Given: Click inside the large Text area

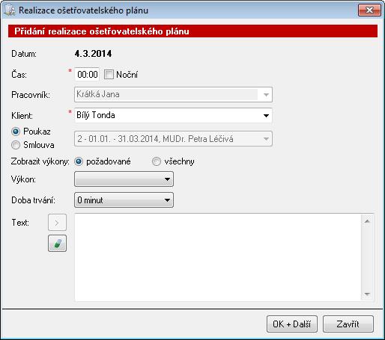Looking at the screenshot, I should pyautogui.click(x=218, y=257).
